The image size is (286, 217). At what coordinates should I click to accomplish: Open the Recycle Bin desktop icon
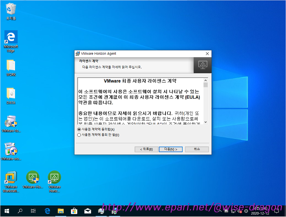click(x=11, y=11)
